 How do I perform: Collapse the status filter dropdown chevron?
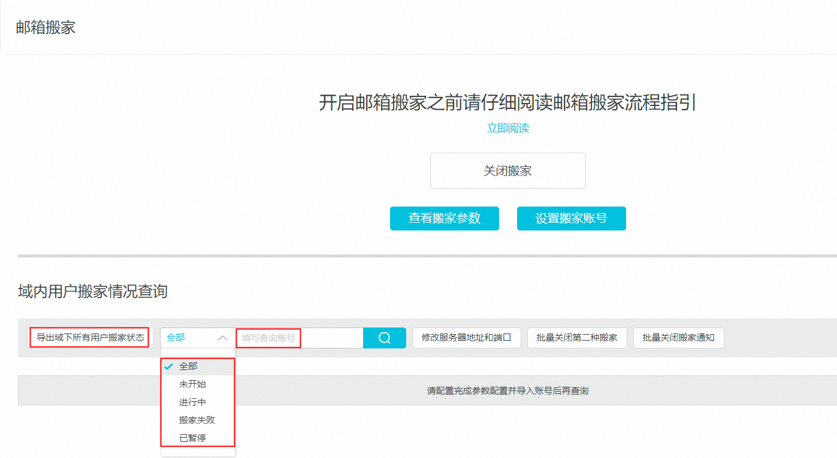223,338
